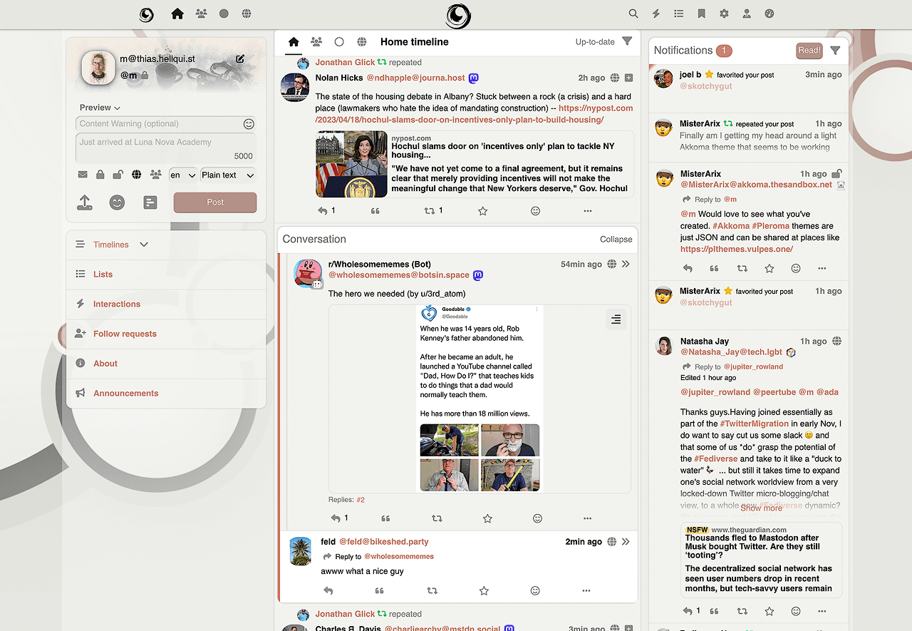Open Follow requests in the sidebar
This screenshot has height=631, width=912.
pyautogui.click(x=166, y=334)
